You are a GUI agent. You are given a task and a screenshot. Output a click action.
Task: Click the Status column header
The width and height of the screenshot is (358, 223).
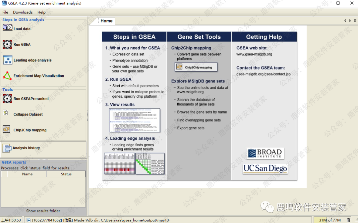click(x=66, y=174)
